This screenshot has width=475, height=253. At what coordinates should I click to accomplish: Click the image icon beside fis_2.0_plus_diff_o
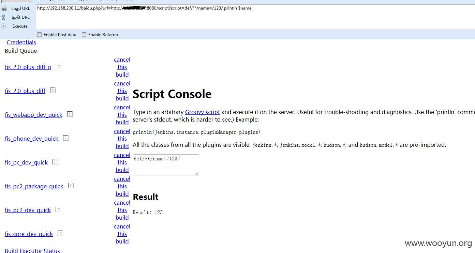[x=59, y=66]
